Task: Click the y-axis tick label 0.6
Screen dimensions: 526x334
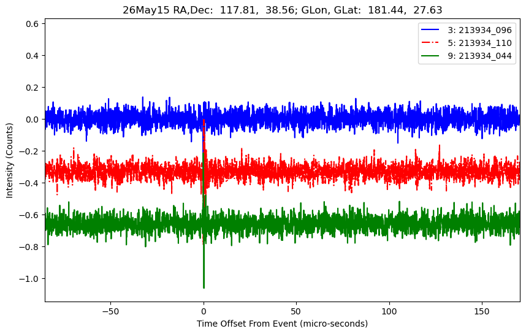Action: pyautogui.click(x=33, y=24)
